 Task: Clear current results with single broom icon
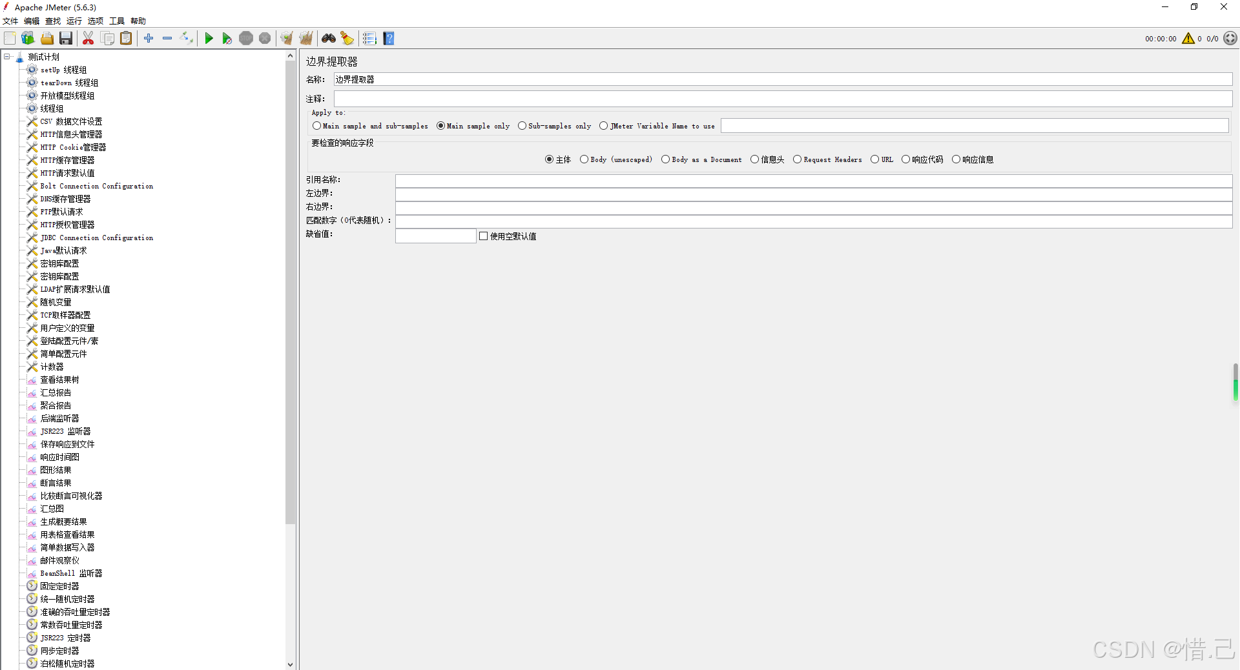click(287, 39)
